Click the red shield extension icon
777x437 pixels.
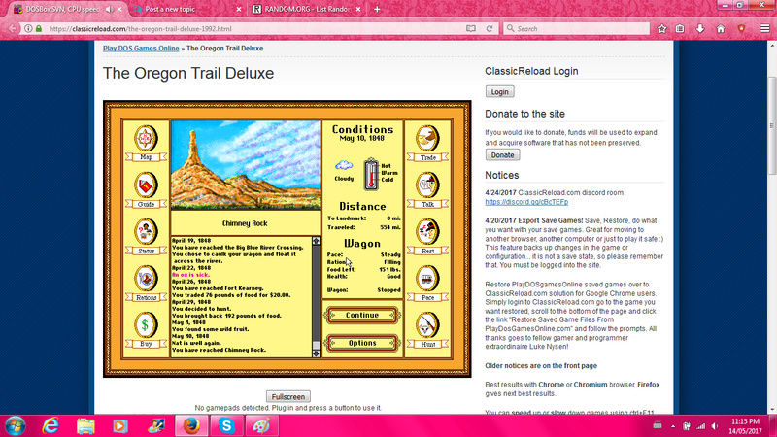tap(741, 29)
